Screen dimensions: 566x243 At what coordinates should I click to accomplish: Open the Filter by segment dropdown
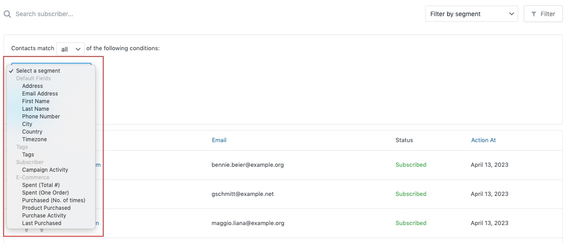click(471, 14)
